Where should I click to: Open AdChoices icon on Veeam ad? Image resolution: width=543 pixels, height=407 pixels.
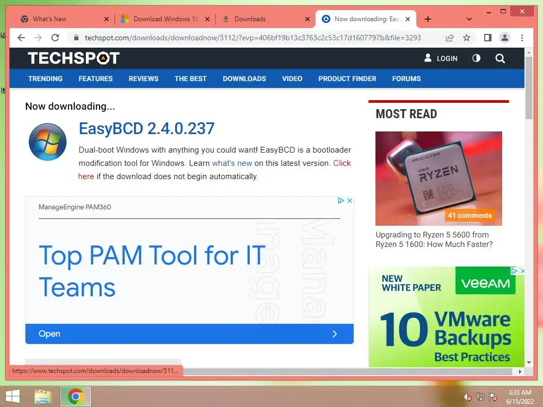click(x=514, y=271)
